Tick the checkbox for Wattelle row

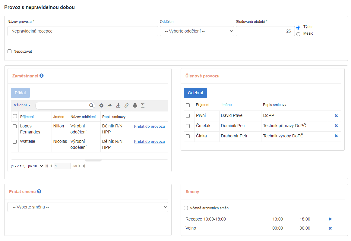tap(15, 142)
